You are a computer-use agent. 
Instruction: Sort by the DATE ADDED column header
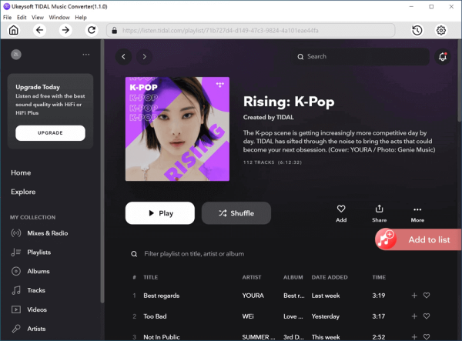(x=330, y=277)
